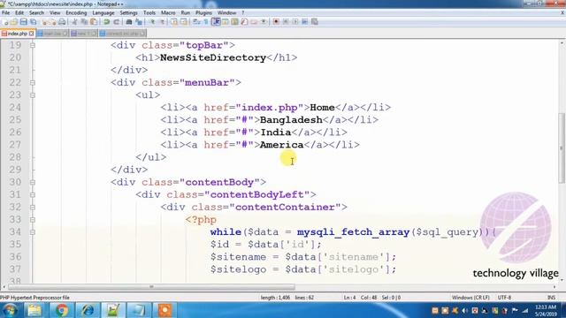Click 'NewsSiteDirectory' text on line 20

(213, 57)
